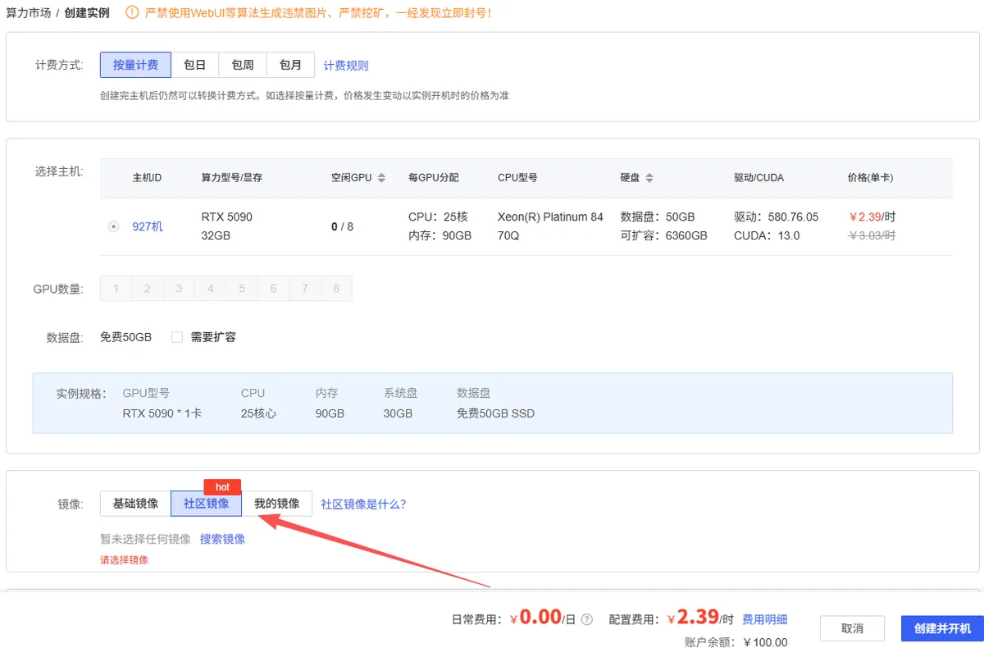Switch to 社区镜像 tab
984x648 pixels.
point(206,504)
